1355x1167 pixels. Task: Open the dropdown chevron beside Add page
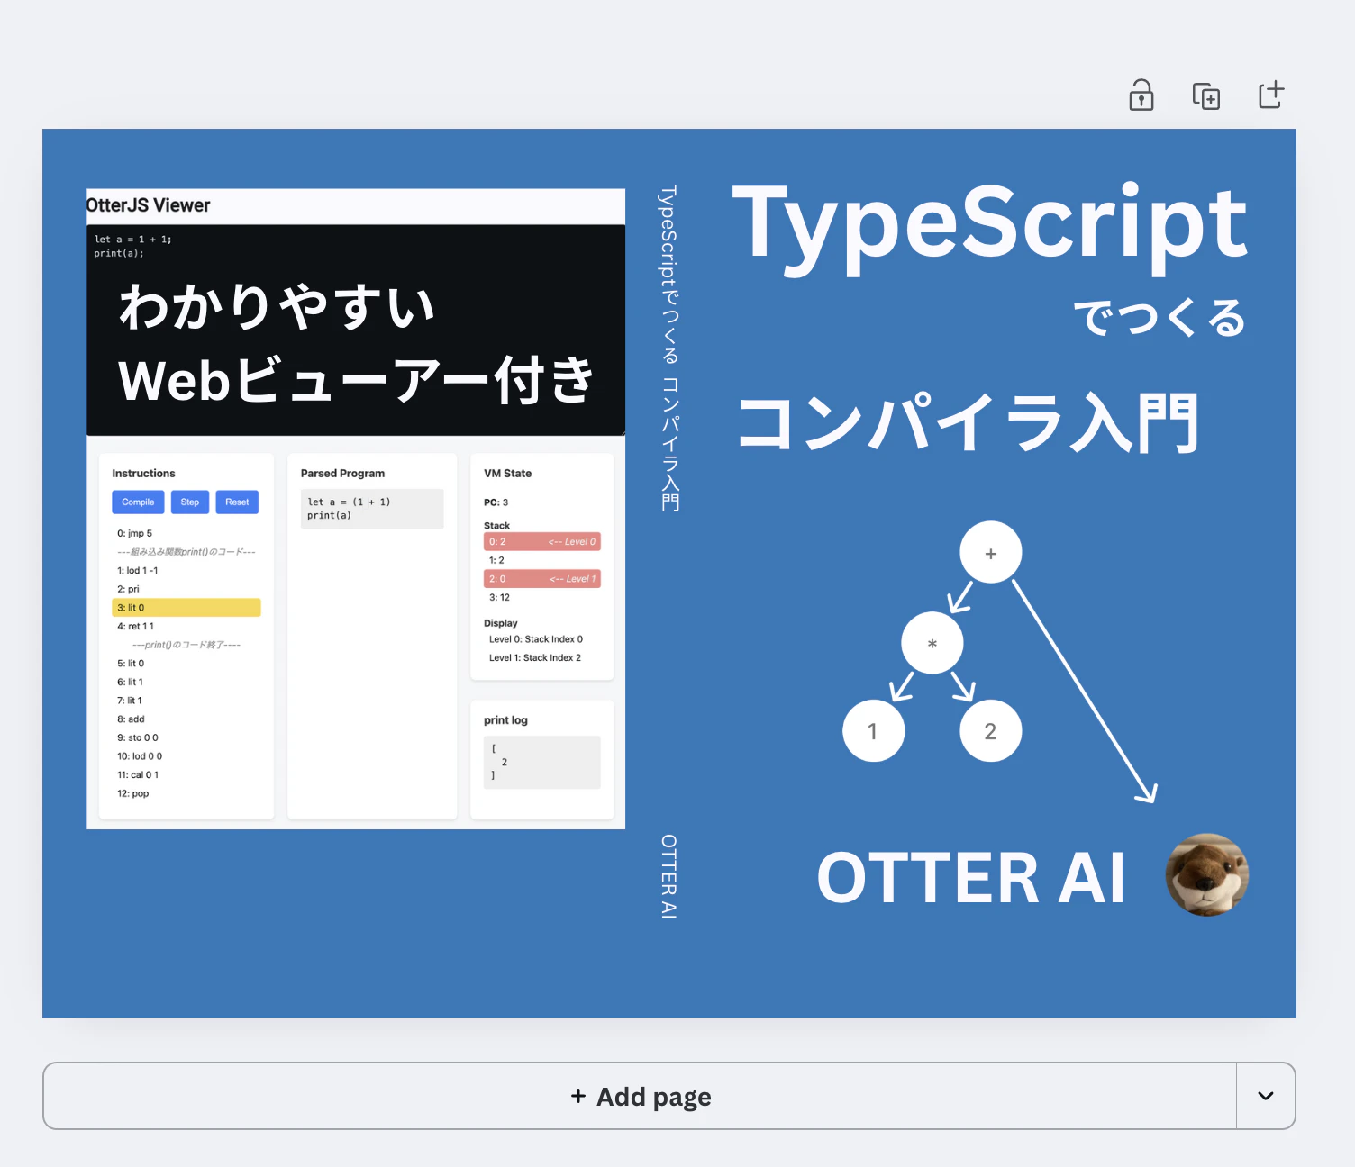[1266, 1096]
